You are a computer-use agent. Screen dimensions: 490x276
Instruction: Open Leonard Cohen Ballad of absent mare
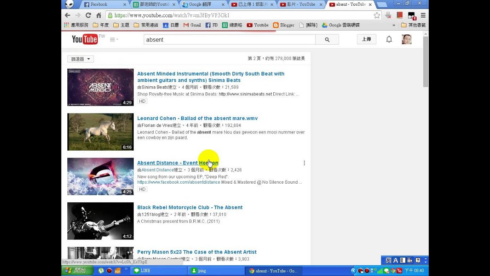tap(198, 118)
